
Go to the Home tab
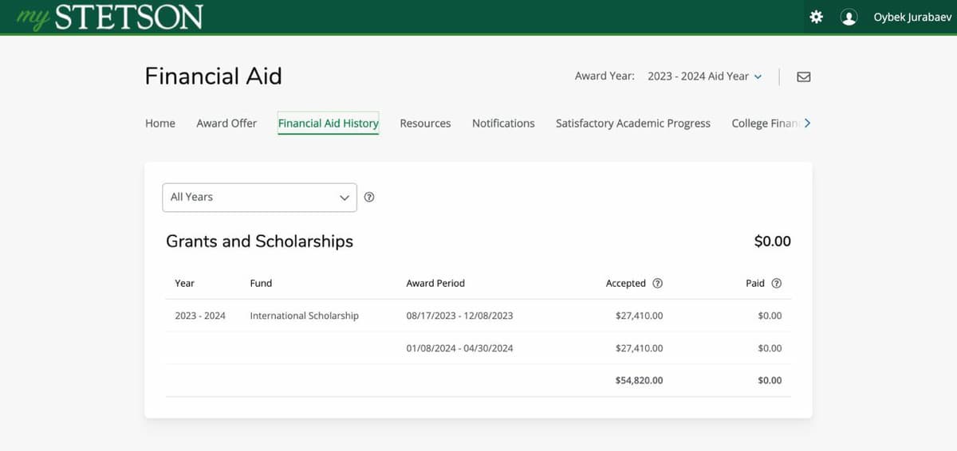160,124
